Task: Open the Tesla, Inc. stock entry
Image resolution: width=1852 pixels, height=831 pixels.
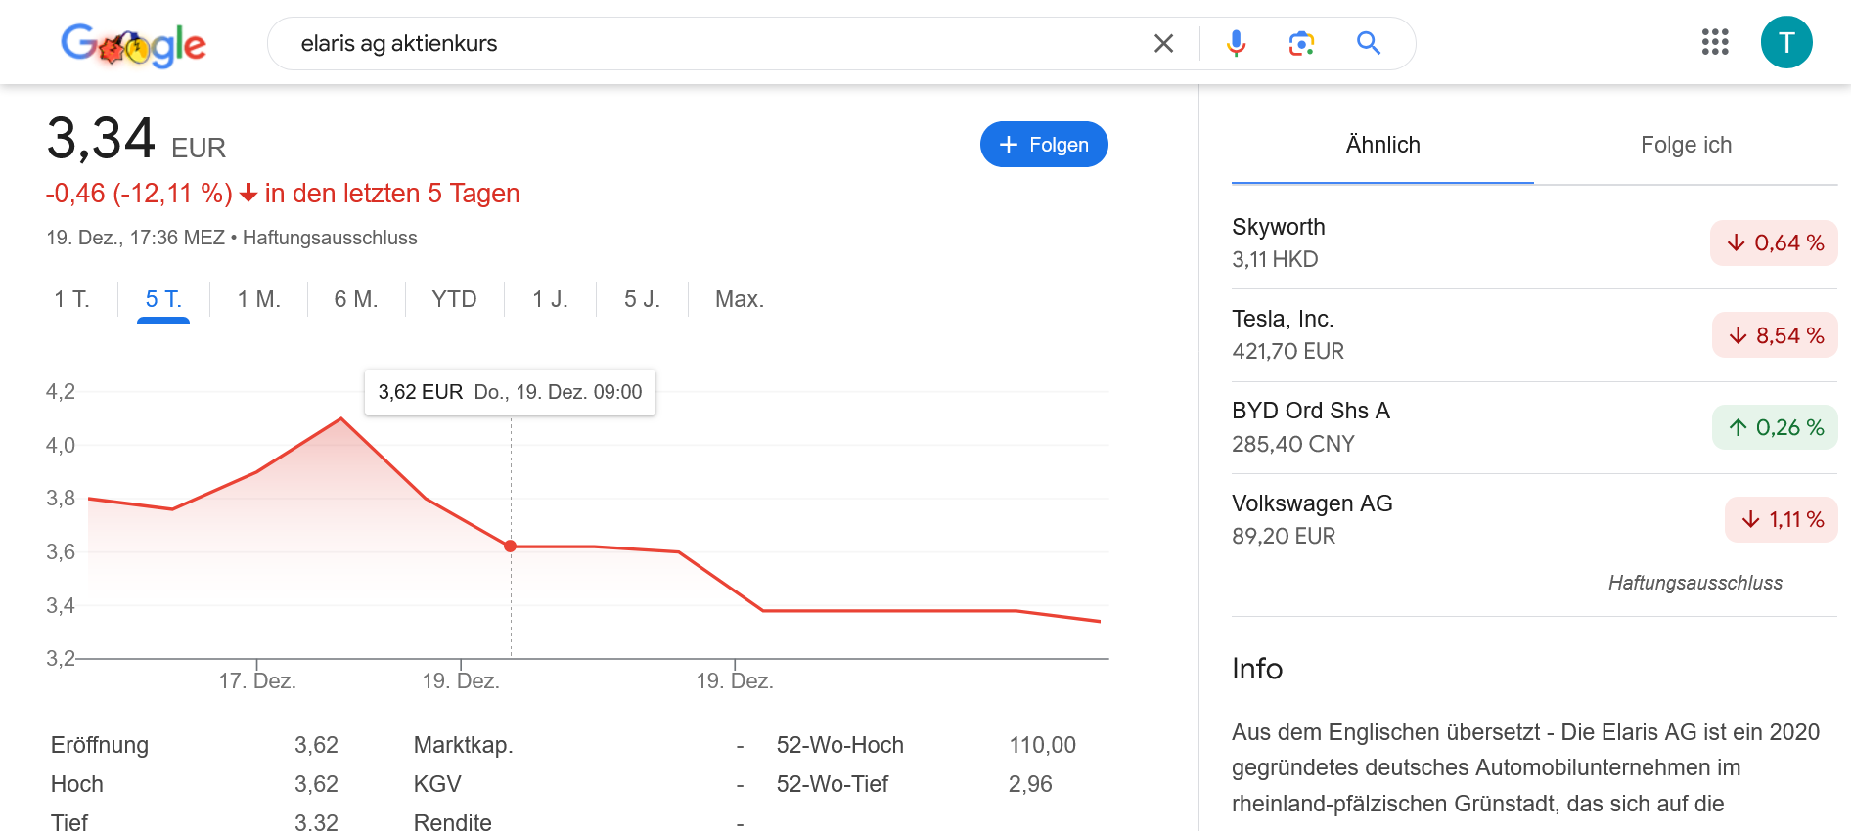Action: click(1282, 334)
